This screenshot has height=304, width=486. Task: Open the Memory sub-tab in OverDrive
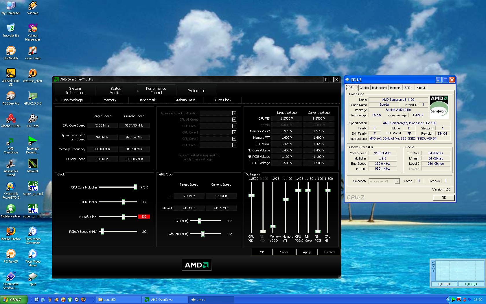point(110,100)
